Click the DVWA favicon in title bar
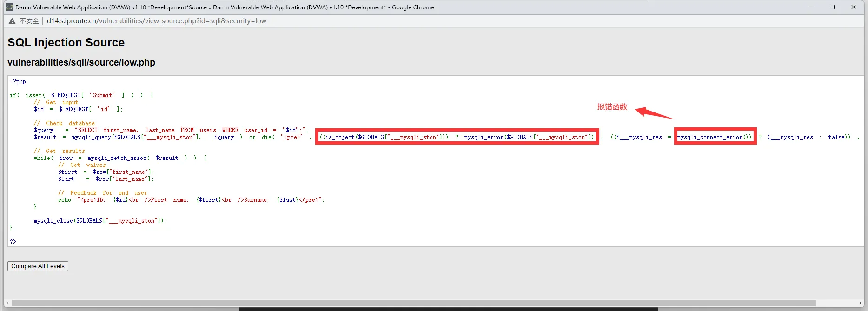Image resolution: width=868 pixels, height=311 pixels. [9, 7]
